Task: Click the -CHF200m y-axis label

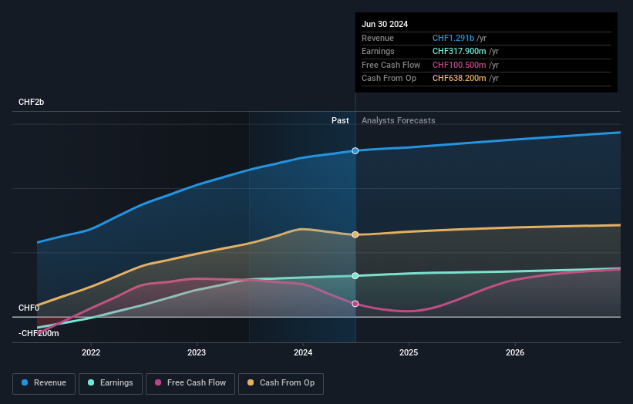Action: pos(39,333)
